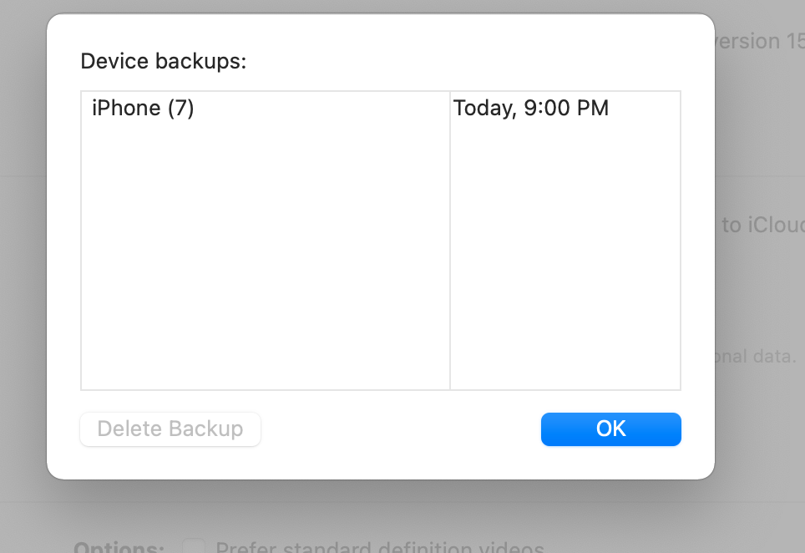Click the Delete Backup button

click(x=170, y=429)
